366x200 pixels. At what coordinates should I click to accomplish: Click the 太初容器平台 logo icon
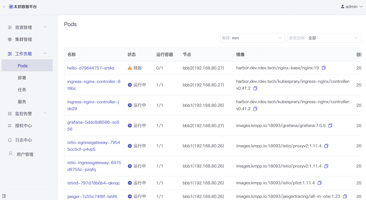[11, 7]
